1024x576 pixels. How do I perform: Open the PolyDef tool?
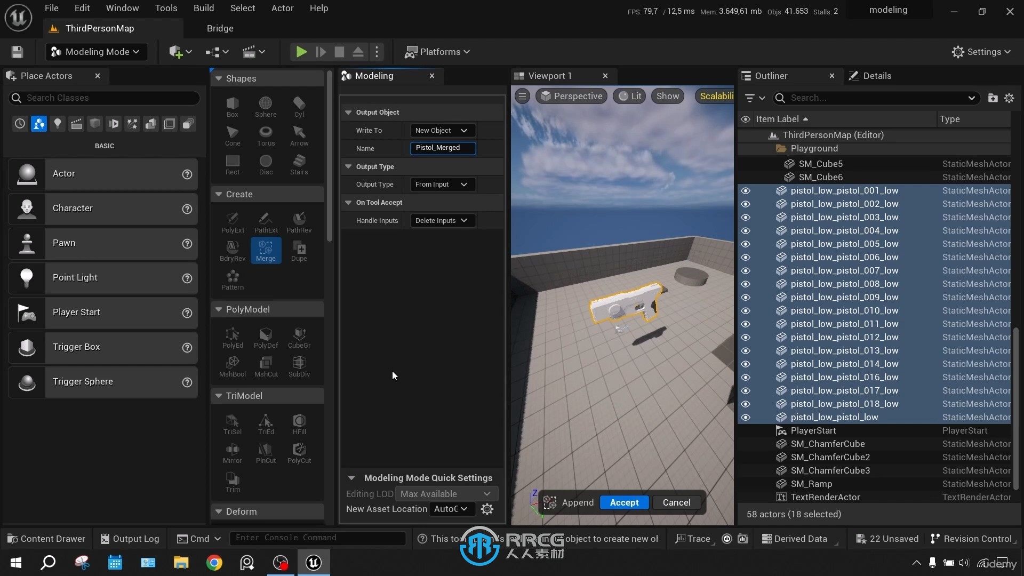coord(266,338)
